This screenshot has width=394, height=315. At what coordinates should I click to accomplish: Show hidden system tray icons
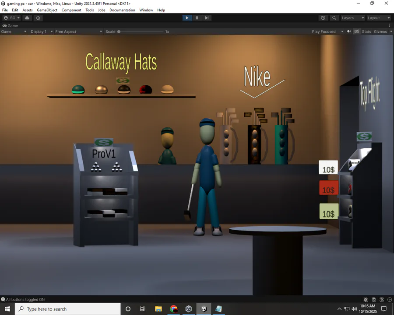(x=339, y=309)
